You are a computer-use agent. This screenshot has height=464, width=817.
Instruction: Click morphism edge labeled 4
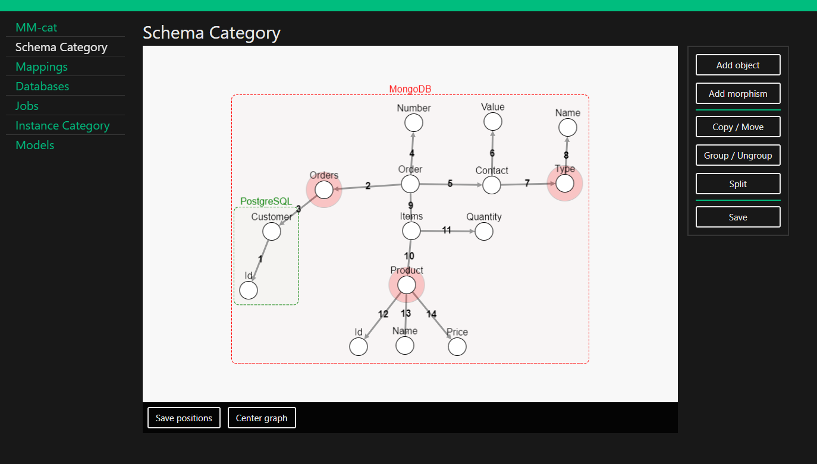click(412, 153)
